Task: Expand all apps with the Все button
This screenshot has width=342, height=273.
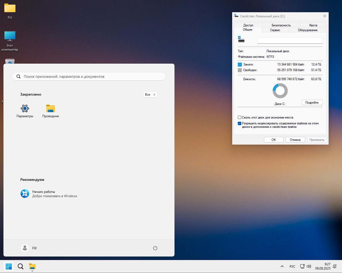Action: click(150, 95)
